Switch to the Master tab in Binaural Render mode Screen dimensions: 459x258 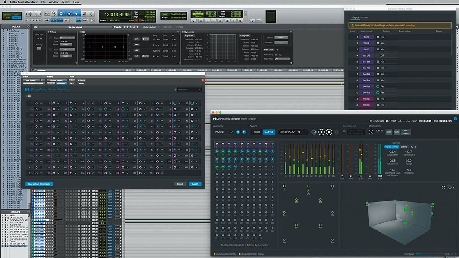[x=365, y=18]
